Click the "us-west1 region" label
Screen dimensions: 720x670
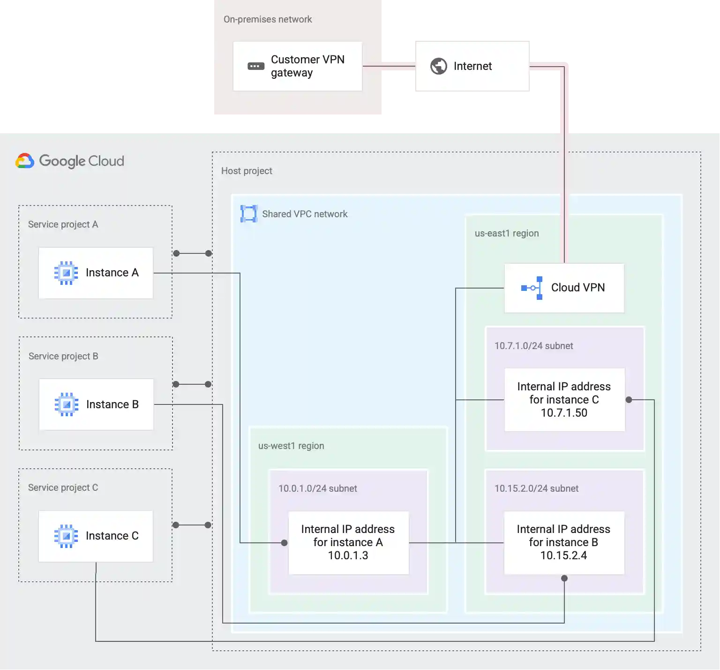pos(291,446)
